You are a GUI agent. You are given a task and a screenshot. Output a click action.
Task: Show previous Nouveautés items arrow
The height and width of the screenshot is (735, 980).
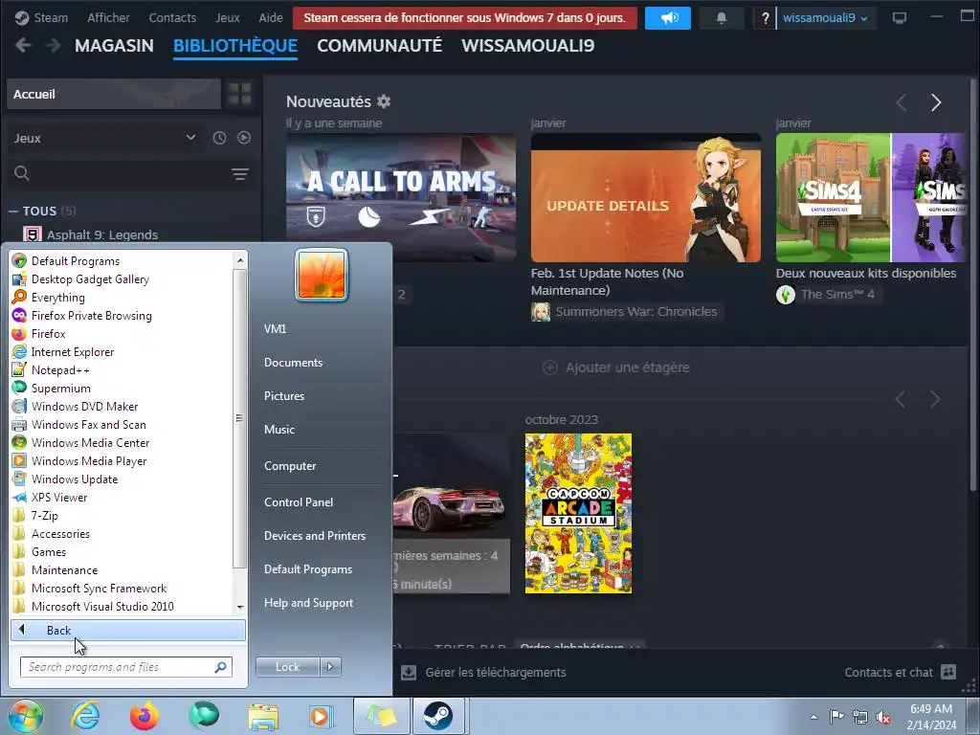901,102
